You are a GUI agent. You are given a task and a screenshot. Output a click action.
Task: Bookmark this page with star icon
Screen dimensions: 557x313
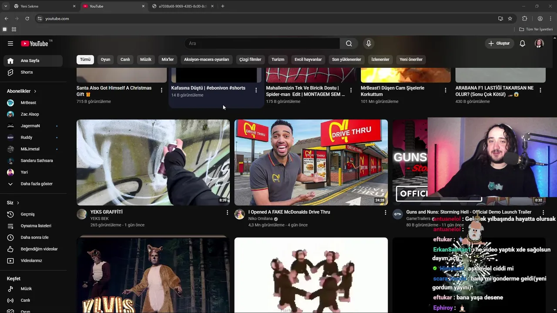pyautogui.click(x=510, y=19)
